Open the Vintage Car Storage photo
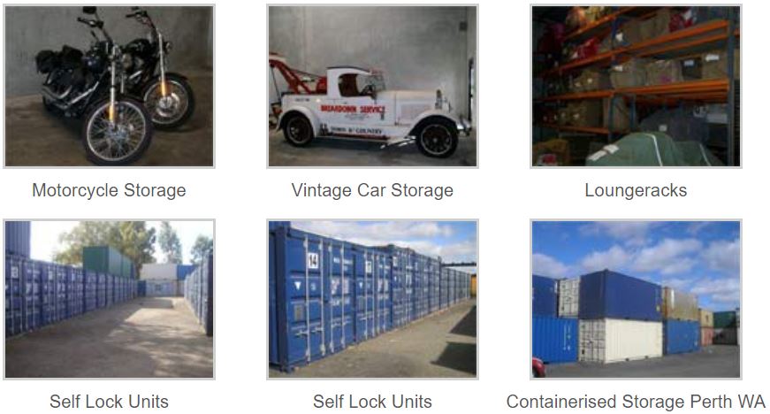Screen dimensions: 770x414 click(x=372, y=87)
